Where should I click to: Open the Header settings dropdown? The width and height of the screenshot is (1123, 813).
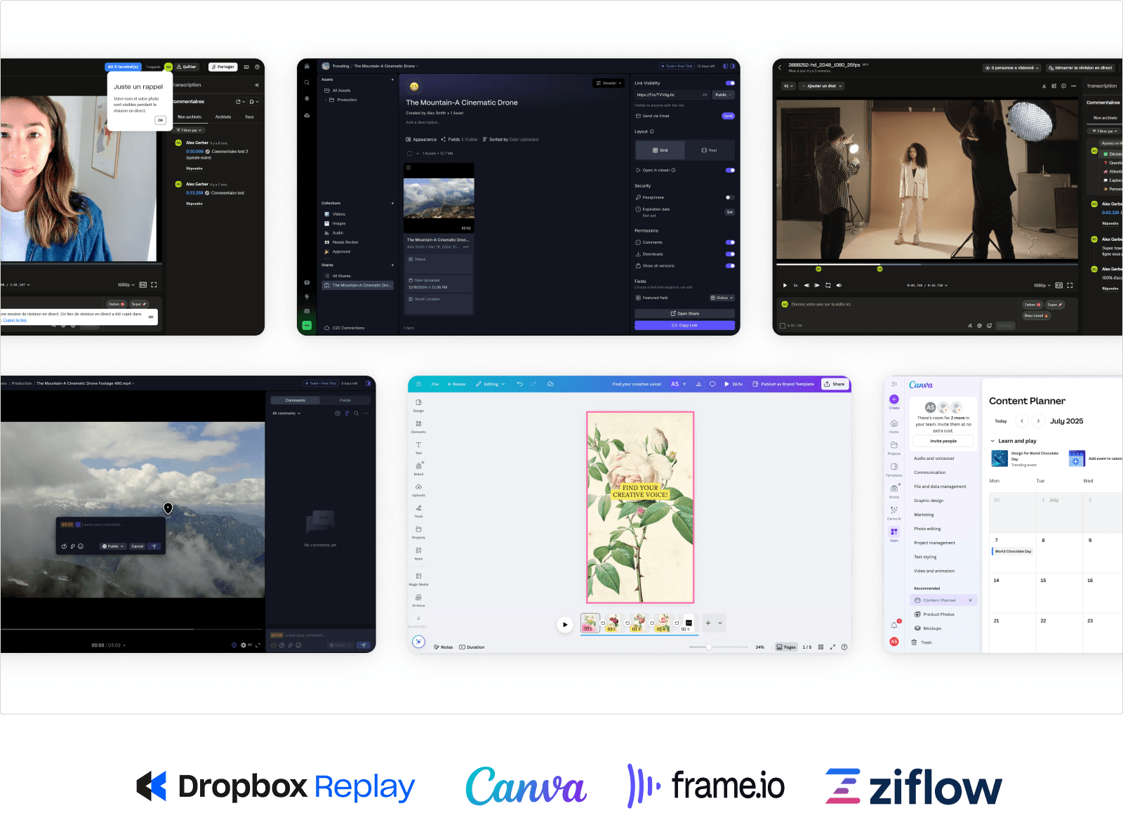(x=609, y=83)
